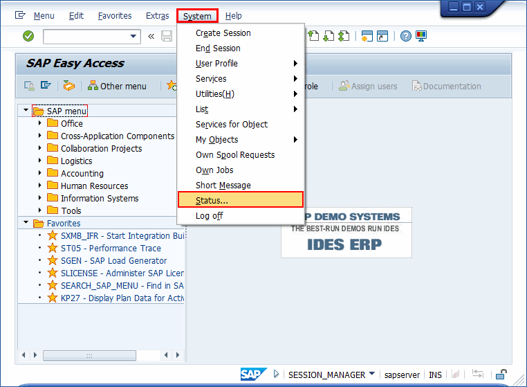Open the Help menu
This screenshot has height=387, width=527.
click(233, 16)
